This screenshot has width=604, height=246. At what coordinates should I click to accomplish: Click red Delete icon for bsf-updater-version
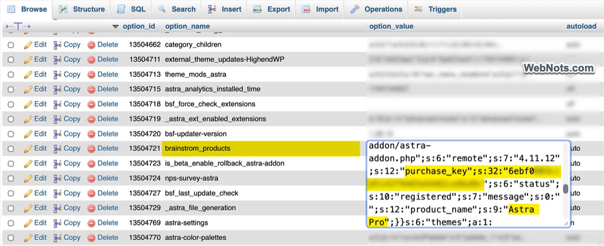(x=91, y=134)
